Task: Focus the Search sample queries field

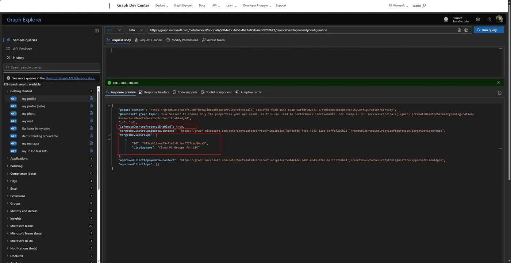Action: (52, 67)
